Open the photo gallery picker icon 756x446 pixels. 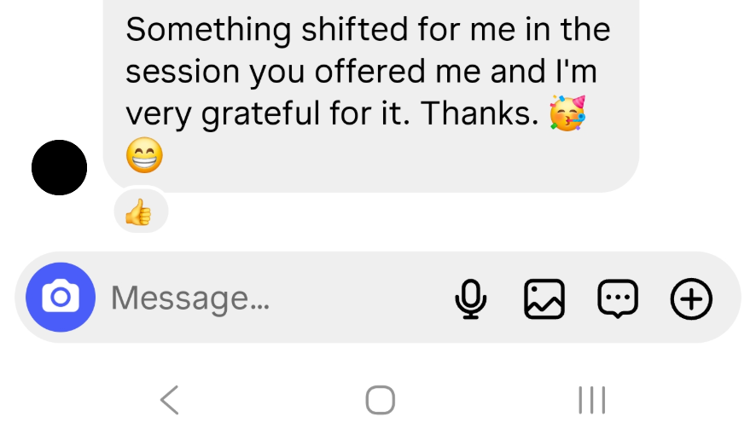click(x=544, y=298)
